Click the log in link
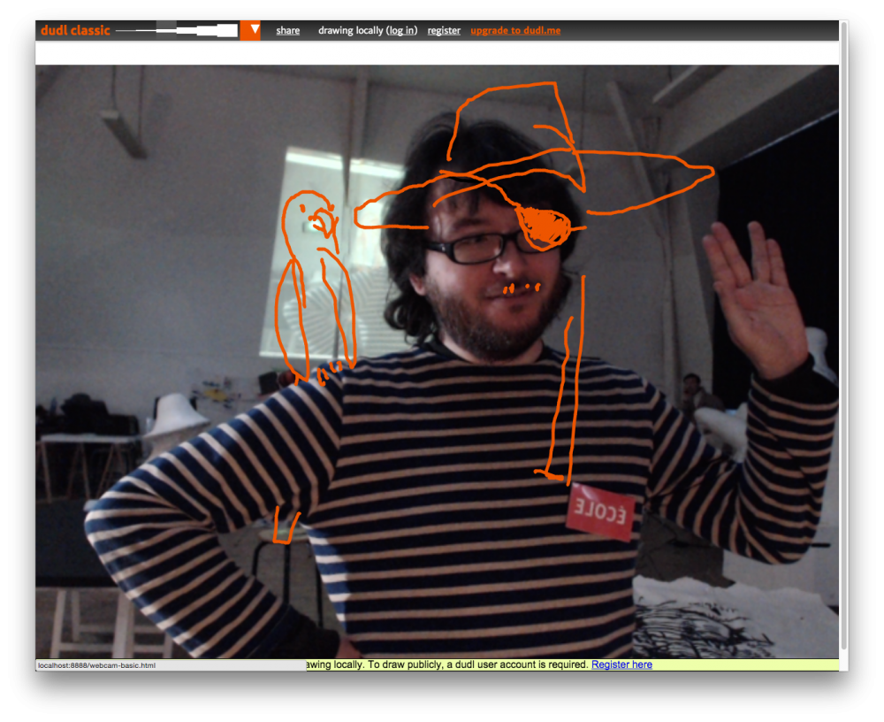 [x=402, y=30]
